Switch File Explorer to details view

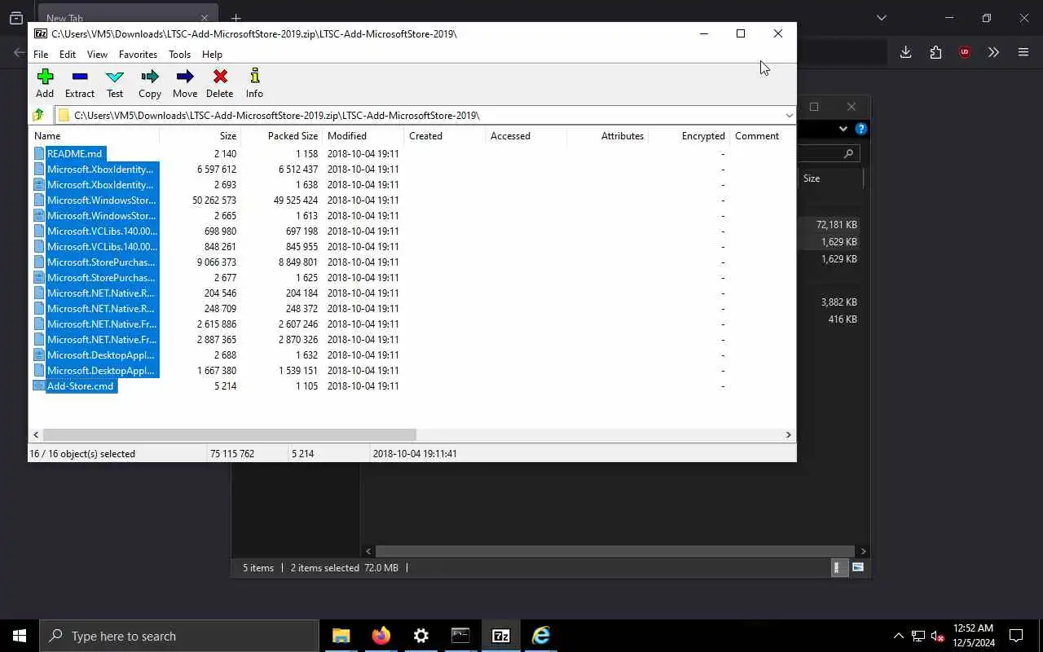(x=838, y=567)
